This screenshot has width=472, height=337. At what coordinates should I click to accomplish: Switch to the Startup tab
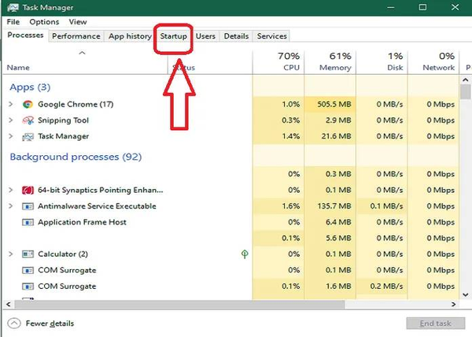[x=173, y=36]
